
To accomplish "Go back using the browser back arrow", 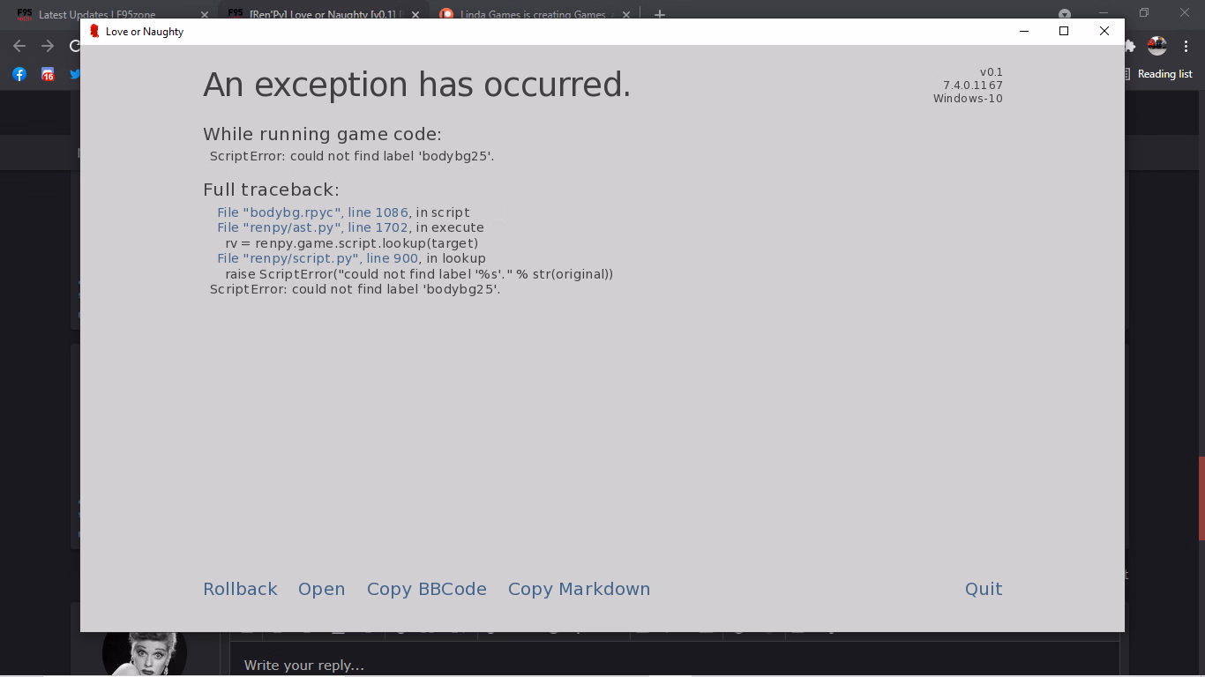I will [x=19, y=46].
